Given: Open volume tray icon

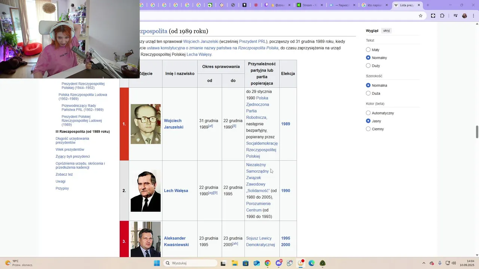Looking at the screenshot, I should [x=454, y=263].
